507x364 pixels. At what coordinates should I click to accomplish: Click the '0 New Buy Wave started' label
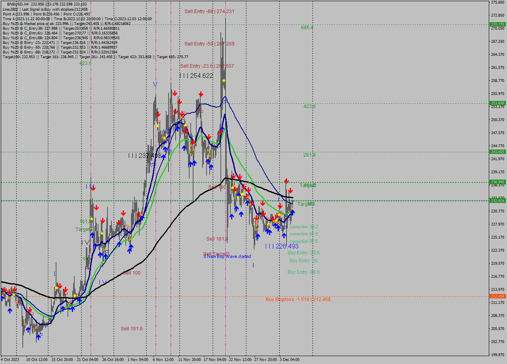tap(227, 256)
